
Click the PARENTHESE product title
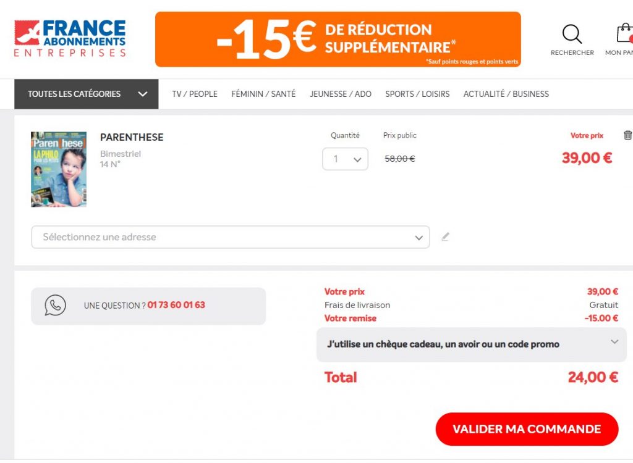tap(132, 137)
